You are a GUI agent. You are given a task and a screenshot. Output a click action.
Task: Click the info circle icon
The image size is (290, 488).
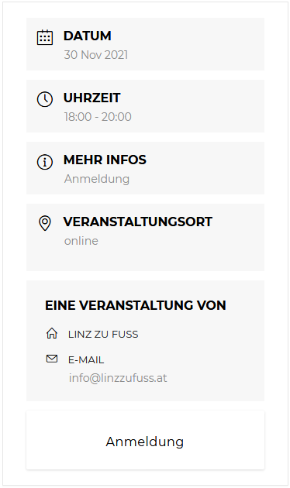(x=45, y=162)
